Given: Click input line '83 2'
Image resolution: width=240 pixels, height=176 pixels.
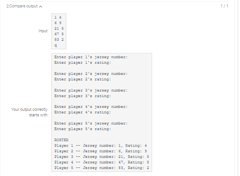Looking at the screenshot, I should pyautogui.click(x=59, y=40).
